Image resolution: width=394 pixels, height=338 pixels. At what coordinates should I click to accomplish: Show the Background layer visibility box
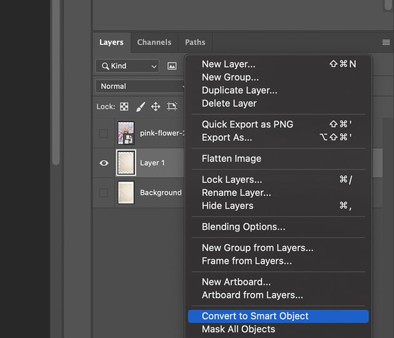pyautogui.click(x=104, y=193)
